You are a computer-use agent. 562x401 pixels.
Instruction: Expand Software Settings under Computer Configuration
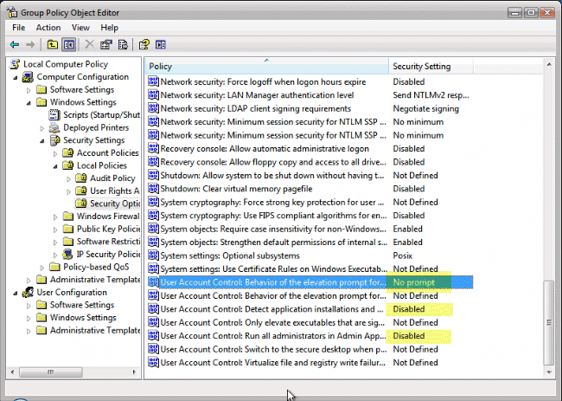29,90
